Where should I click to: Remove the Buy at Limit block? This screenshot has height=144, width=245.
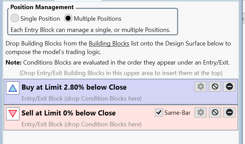(229, 87)
